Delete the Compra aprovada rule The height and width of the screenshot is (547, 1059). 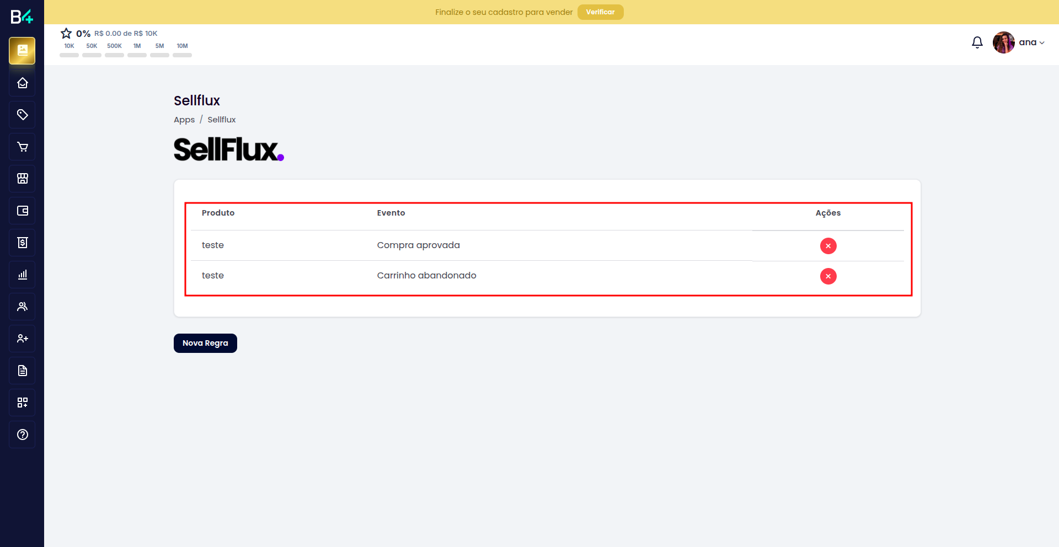point(828,246)
